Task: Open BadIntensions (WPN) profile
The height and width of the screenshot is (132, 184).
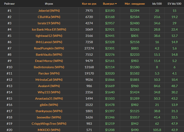Action: [x=49, y=67]
